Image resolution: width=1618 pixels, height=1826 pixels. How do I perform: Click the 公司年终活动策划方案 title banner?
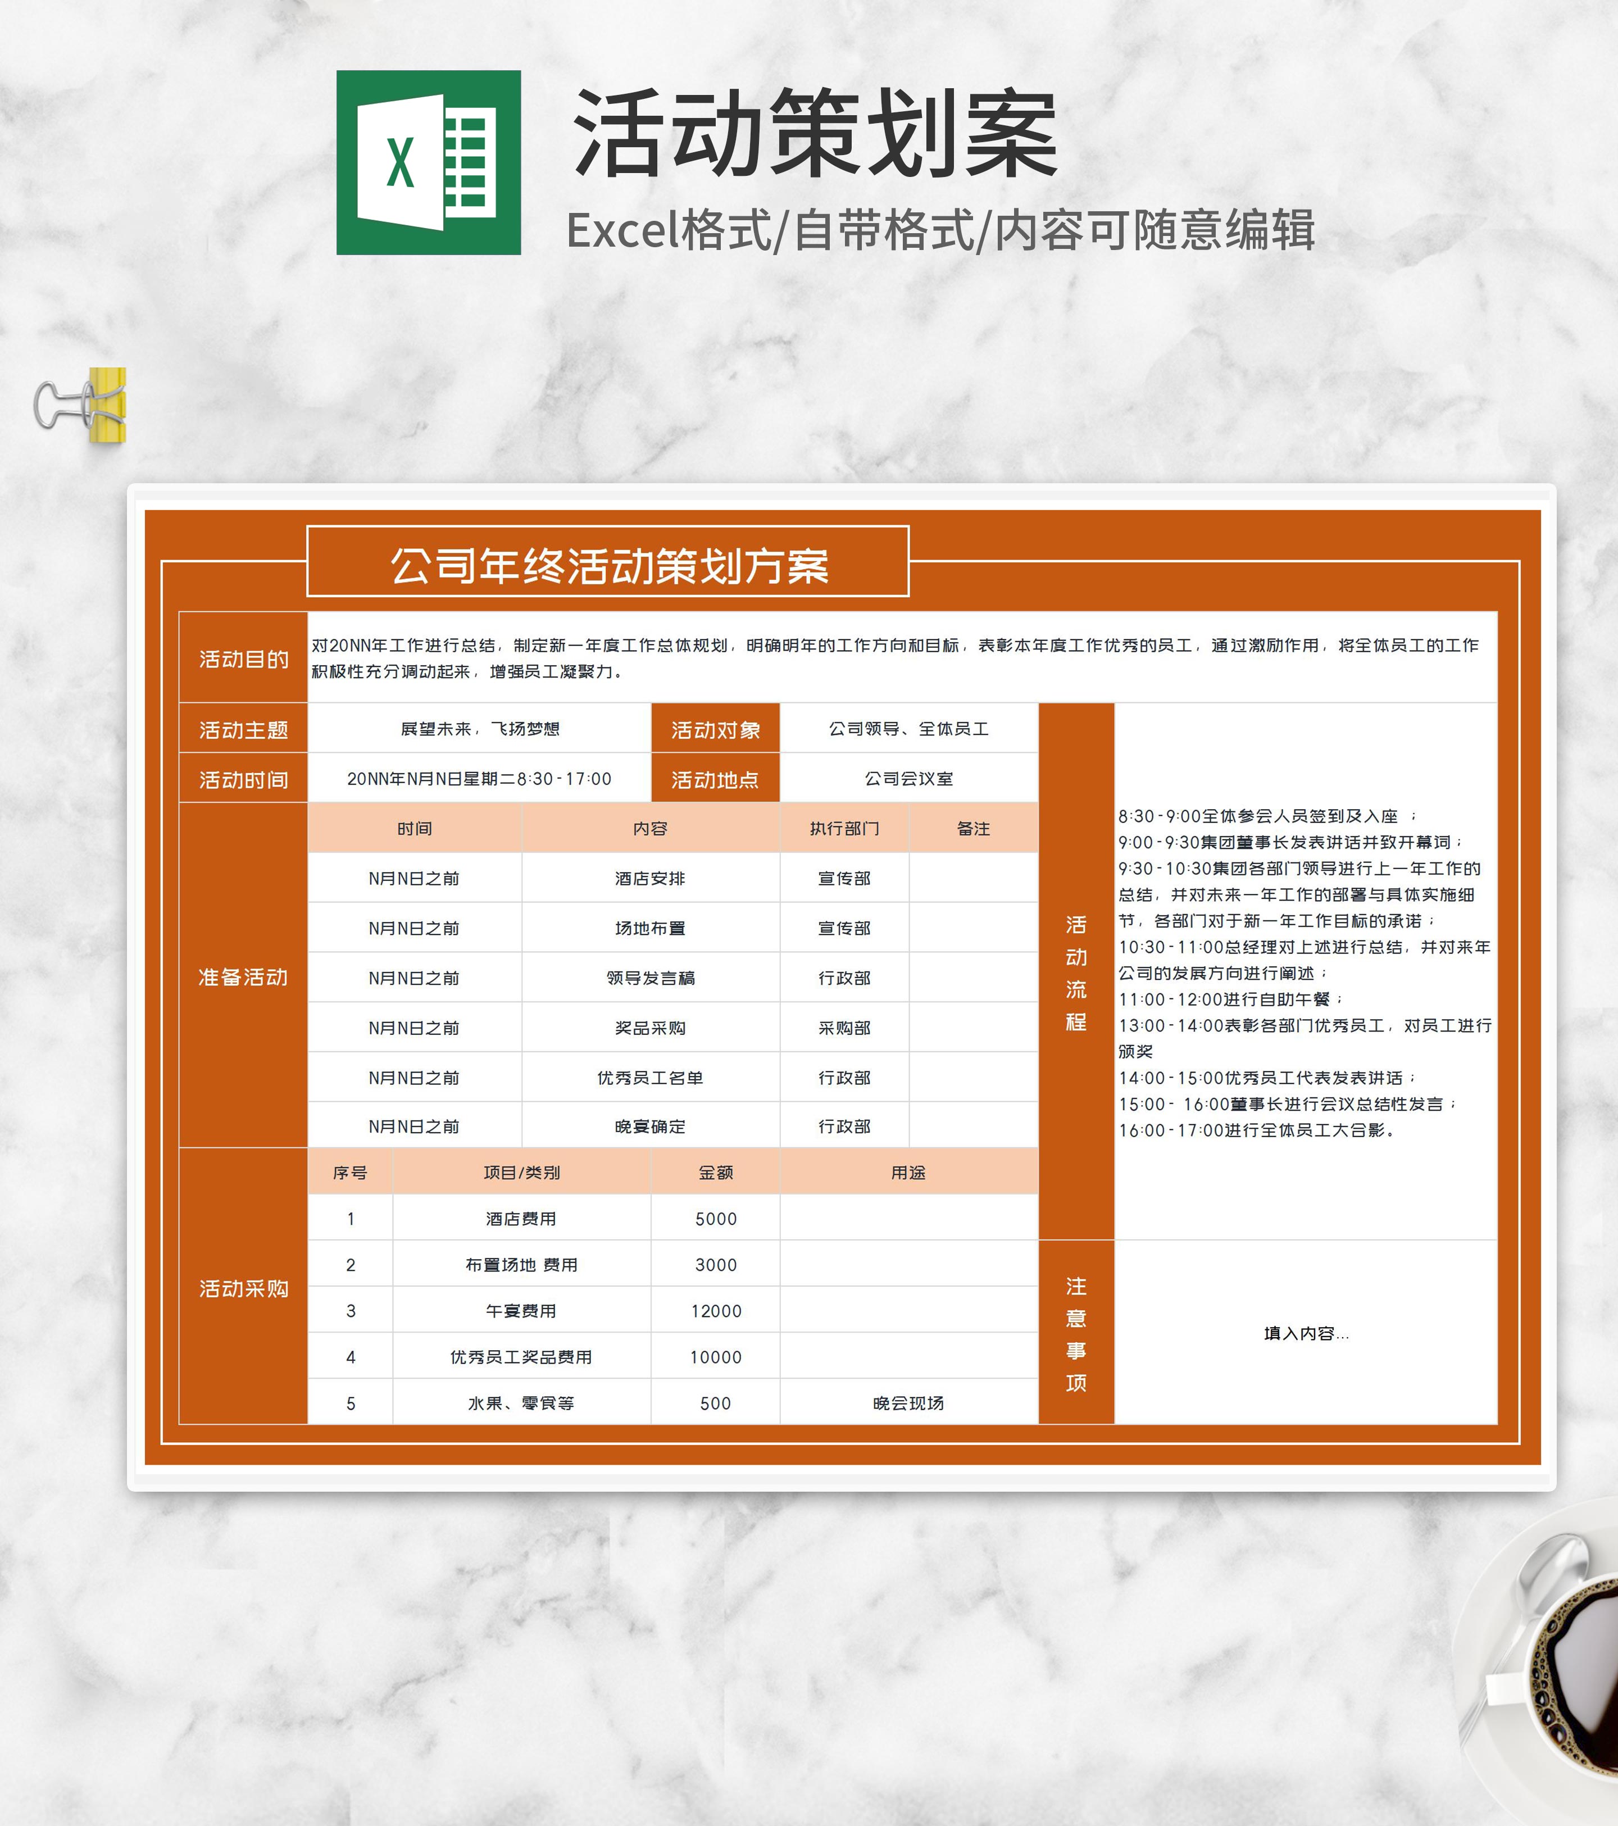pos(607,562)
